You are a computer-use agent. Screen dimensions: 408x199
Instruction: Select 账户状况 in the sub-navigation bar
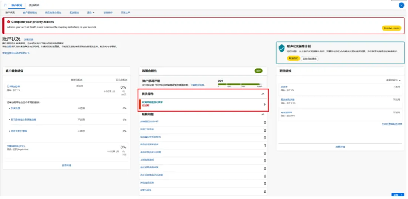(10, 12)
